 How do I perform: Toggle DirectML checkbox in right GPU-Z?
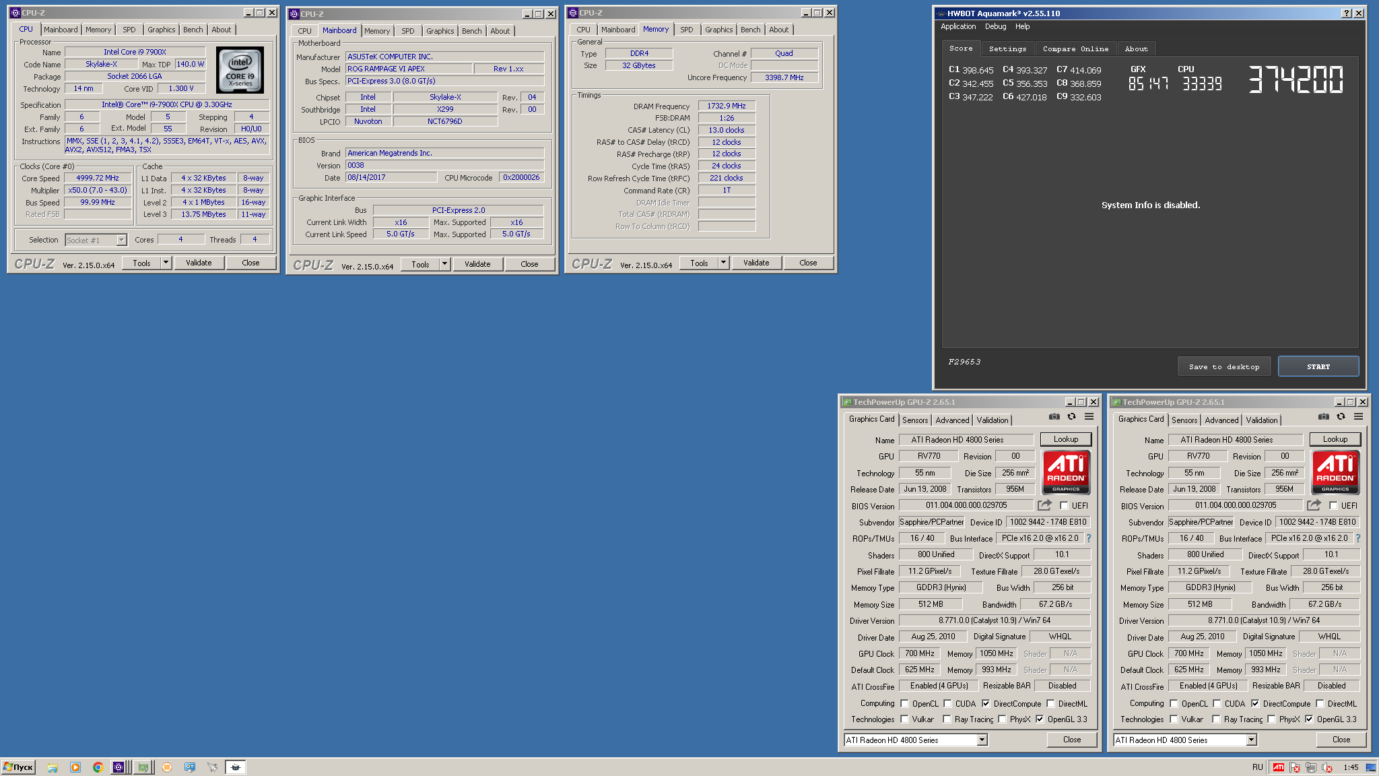click(x=1320, y=703)
